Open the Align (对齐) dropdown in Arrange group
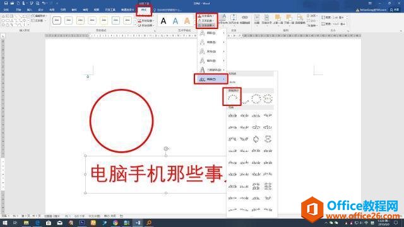 pyautogui.click(x=312, y=16)
